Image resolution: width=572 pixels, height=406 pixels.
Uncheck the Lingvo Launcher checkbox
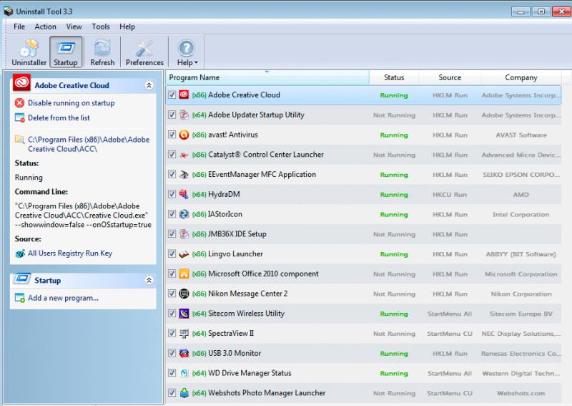tap(172, 253)
